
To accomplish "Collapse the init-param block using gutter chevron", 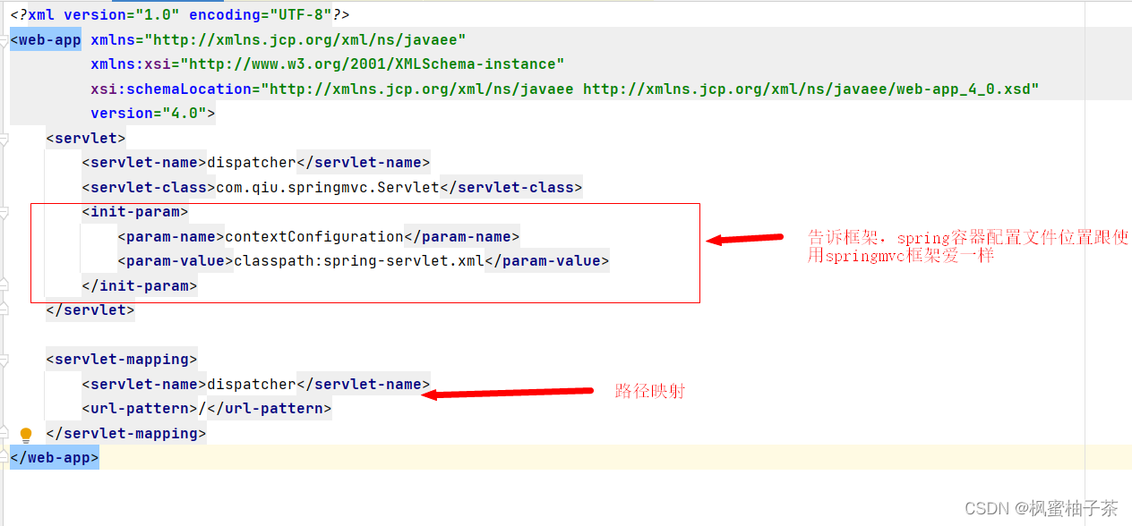I will point(4,212).
